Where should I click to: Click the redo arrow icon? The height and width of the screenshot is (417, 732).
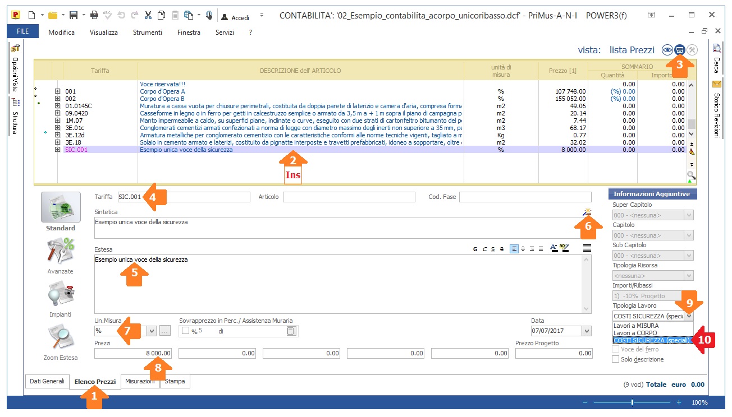pyautogui.click(x=134, y=16)
